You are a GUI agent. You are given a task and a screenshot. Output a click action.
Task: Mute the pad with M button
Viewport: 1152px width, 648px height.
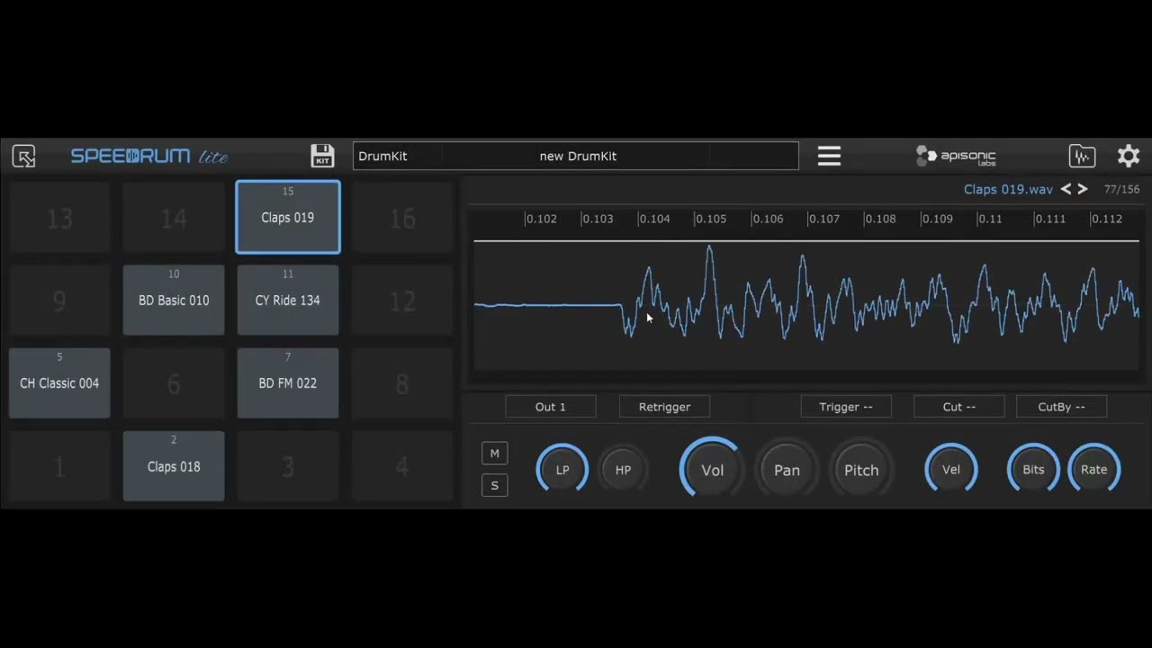coord(494,454)
